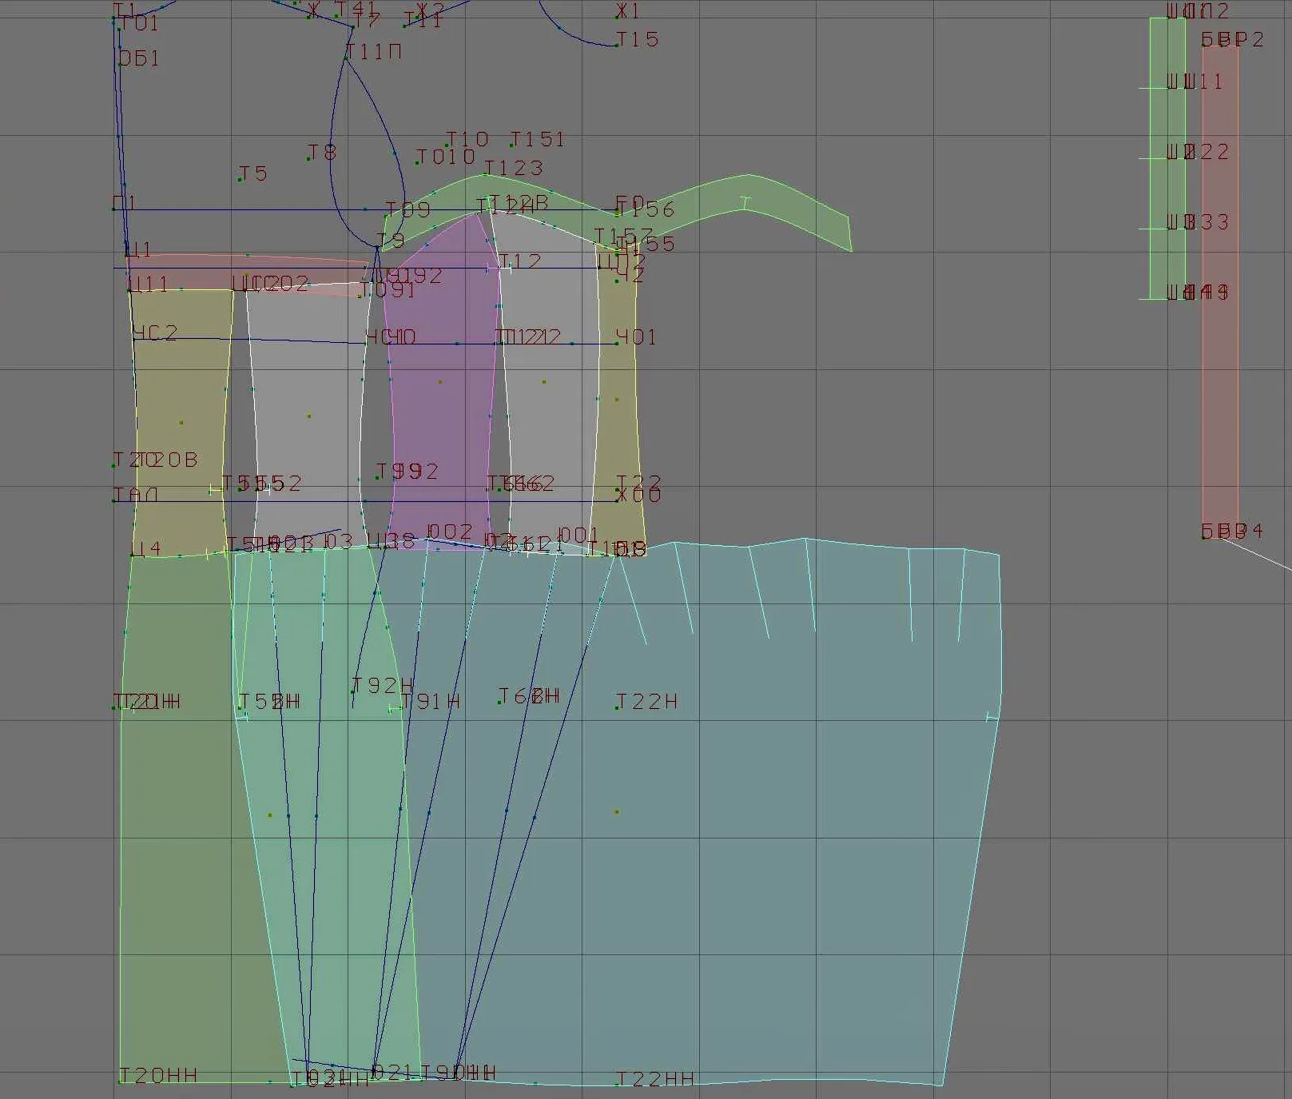Select point label Ю02
This screenshot has width=1292, height=1099.
pyautogui.click(x=450, y=532)
